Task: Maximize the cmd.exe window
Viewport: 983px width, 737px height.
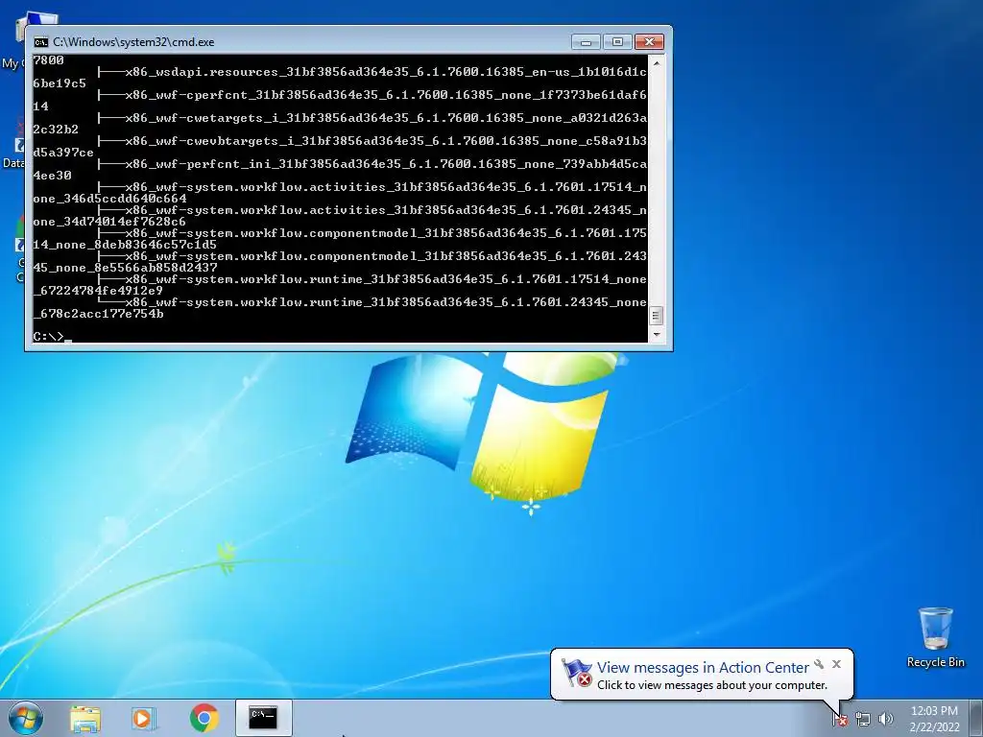Action: tap(617, 42)
